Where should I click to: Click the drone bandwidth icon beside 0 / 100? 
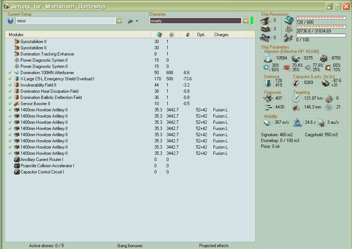[288, 38]
